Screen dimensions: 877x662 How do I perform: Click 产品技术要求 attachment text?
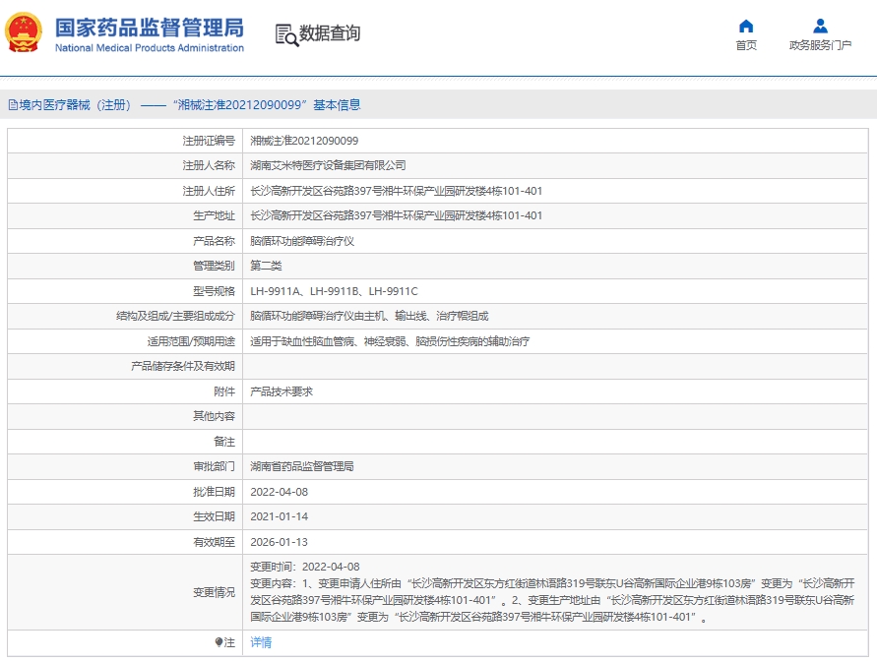click(282, 391)
